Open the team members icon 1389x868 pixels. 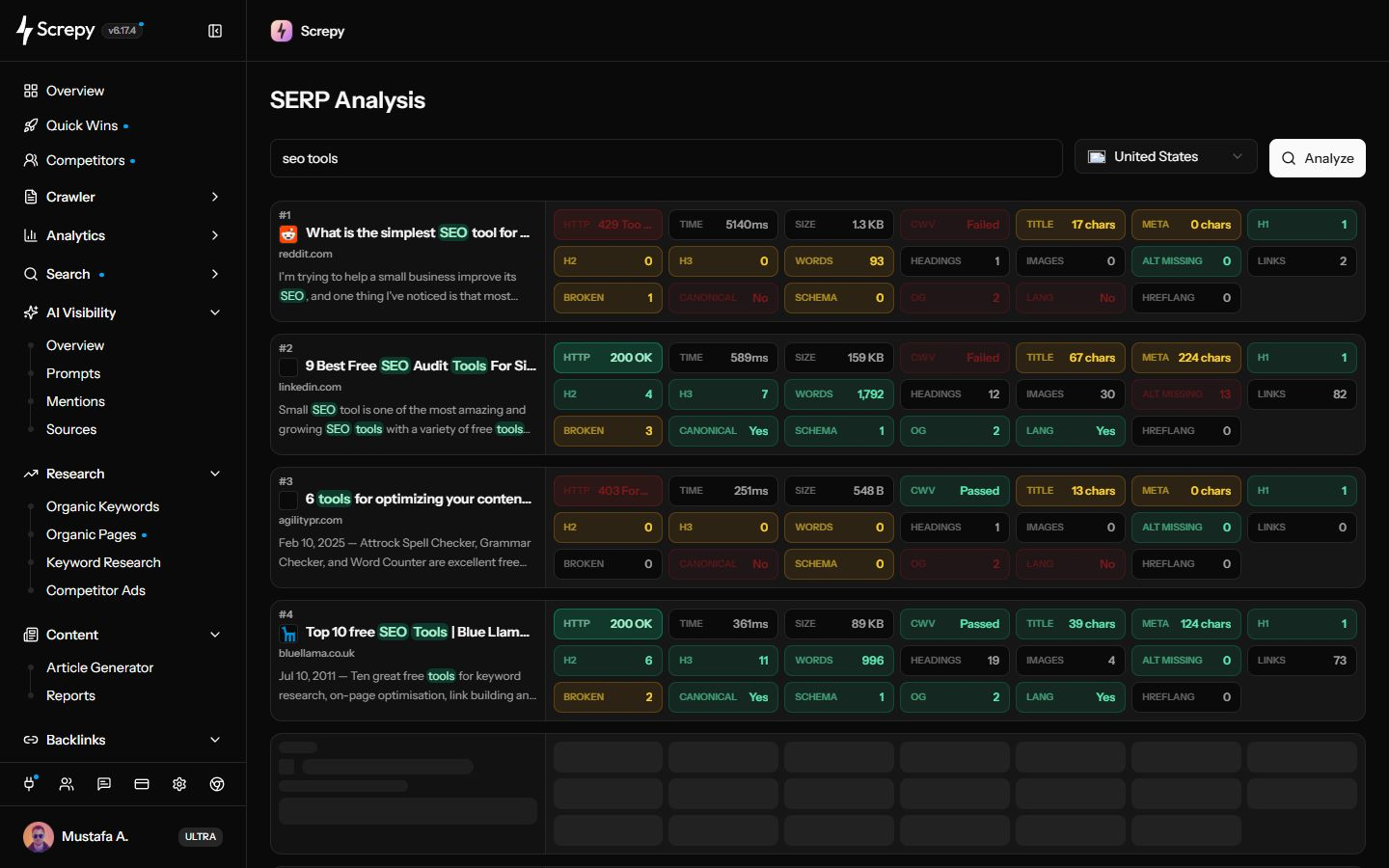point(67,784)
